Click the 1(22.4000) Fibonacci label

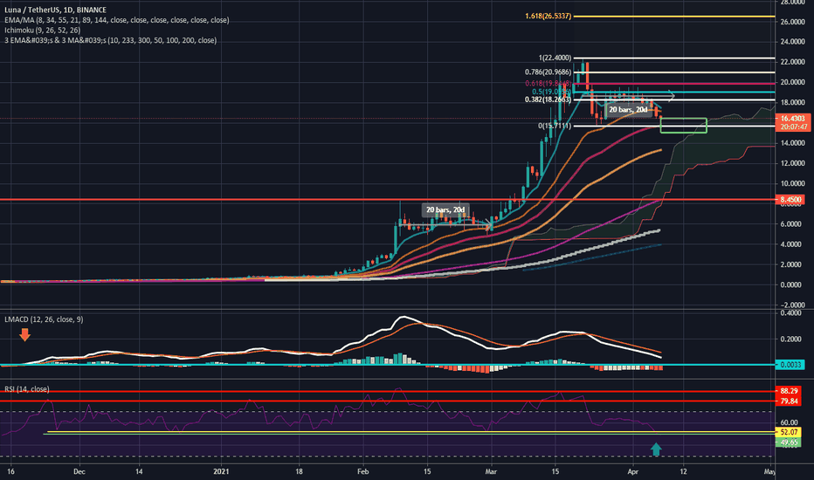[x=555, y=58]
